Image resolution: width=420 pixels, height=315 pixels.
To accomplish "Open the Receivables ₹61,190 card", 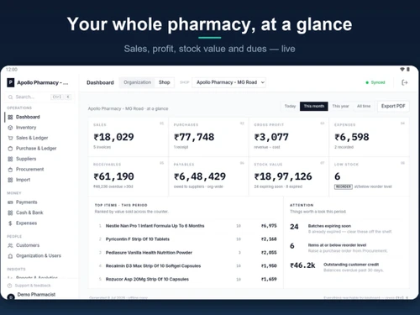I will pyautogui.click(x=129, y=176).
